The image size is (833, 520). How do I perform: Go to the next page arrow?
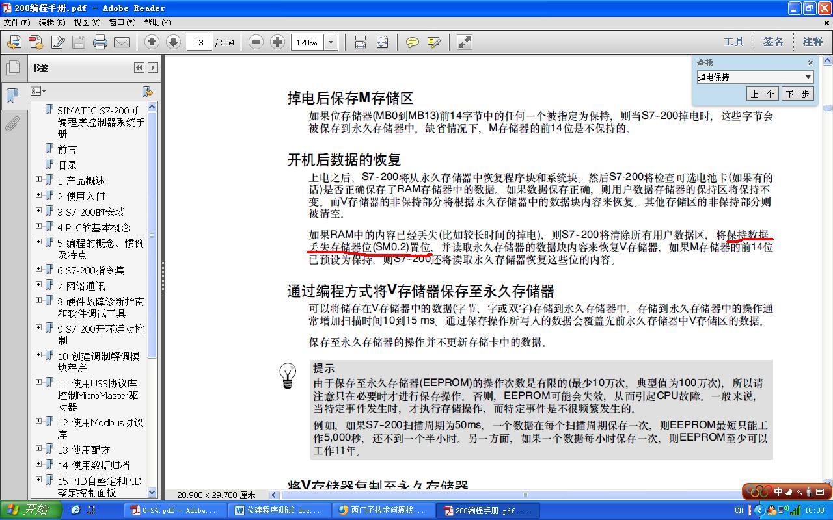(x=173, y=42)
